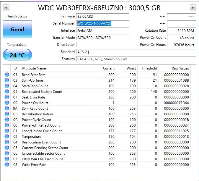Click the ID column header
The width and height of the screenshot is (199, 181).
[15, 68]
